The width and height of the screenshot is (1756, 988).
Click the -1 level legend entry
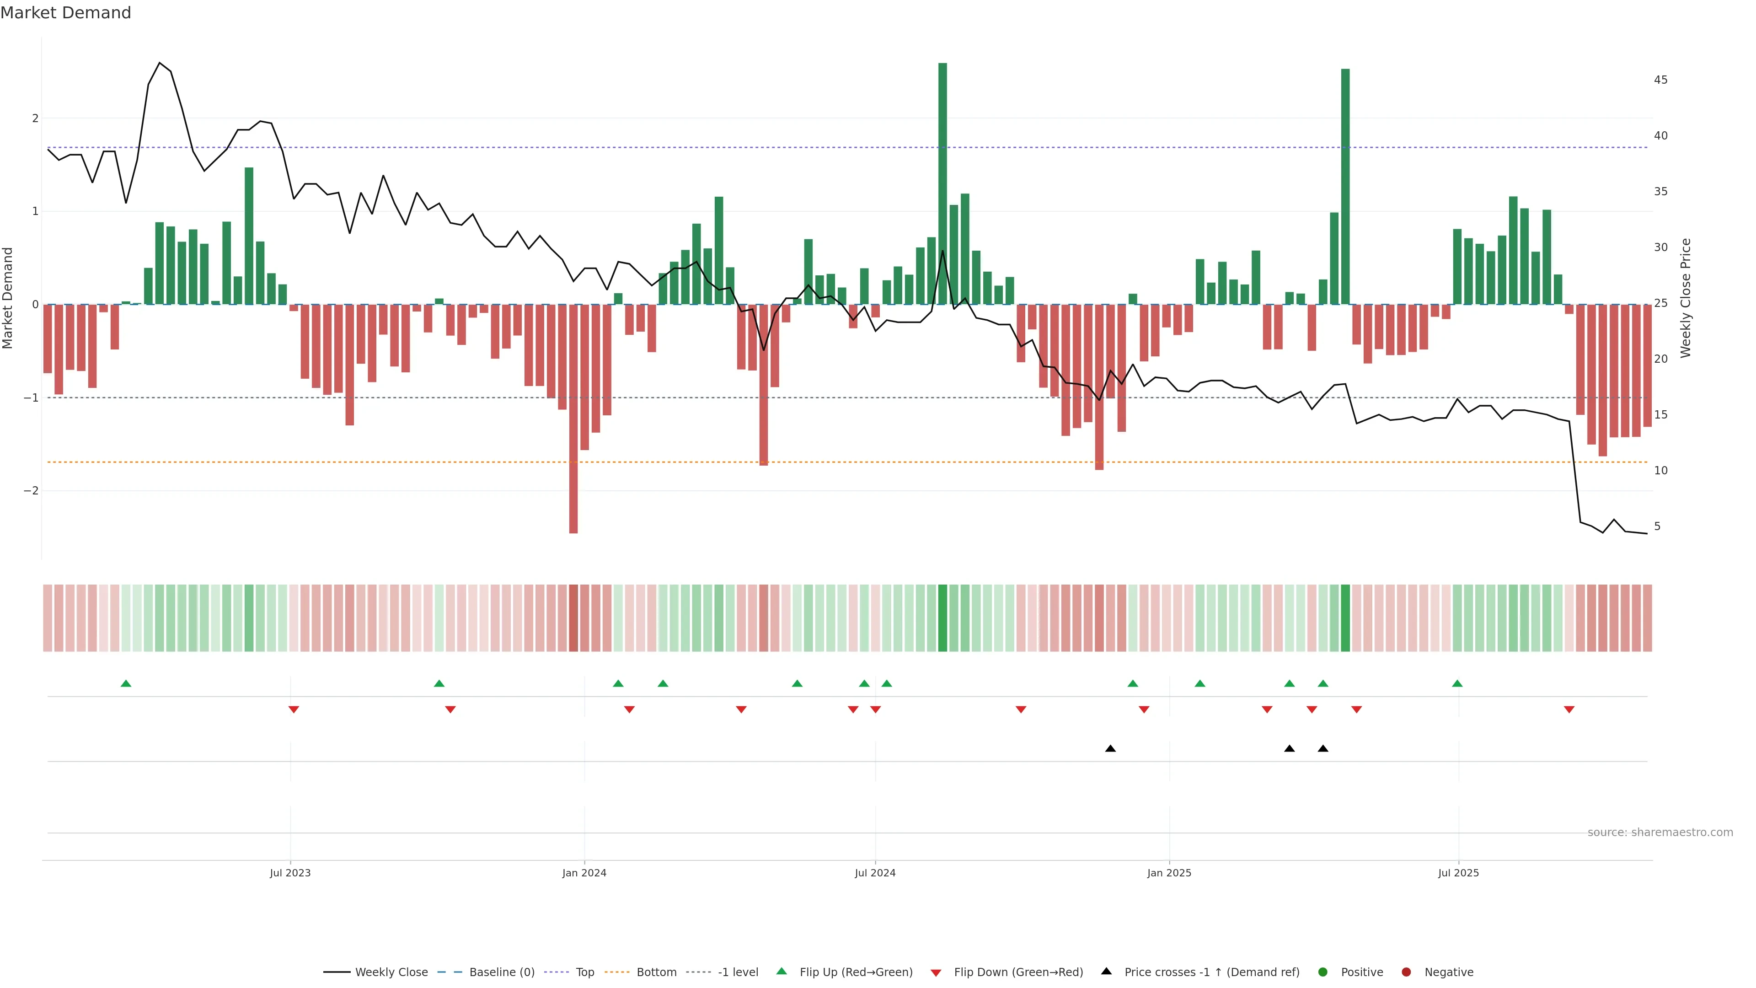[738, 972]
